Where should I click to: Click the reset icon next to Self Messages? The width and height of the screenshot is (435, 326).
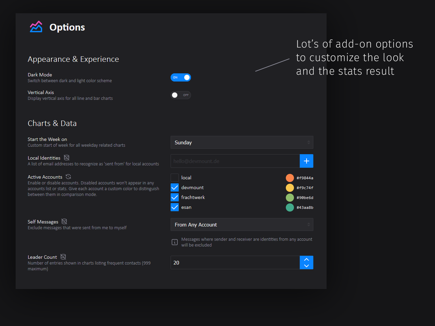pyautogui.click(x=64, y=222)
